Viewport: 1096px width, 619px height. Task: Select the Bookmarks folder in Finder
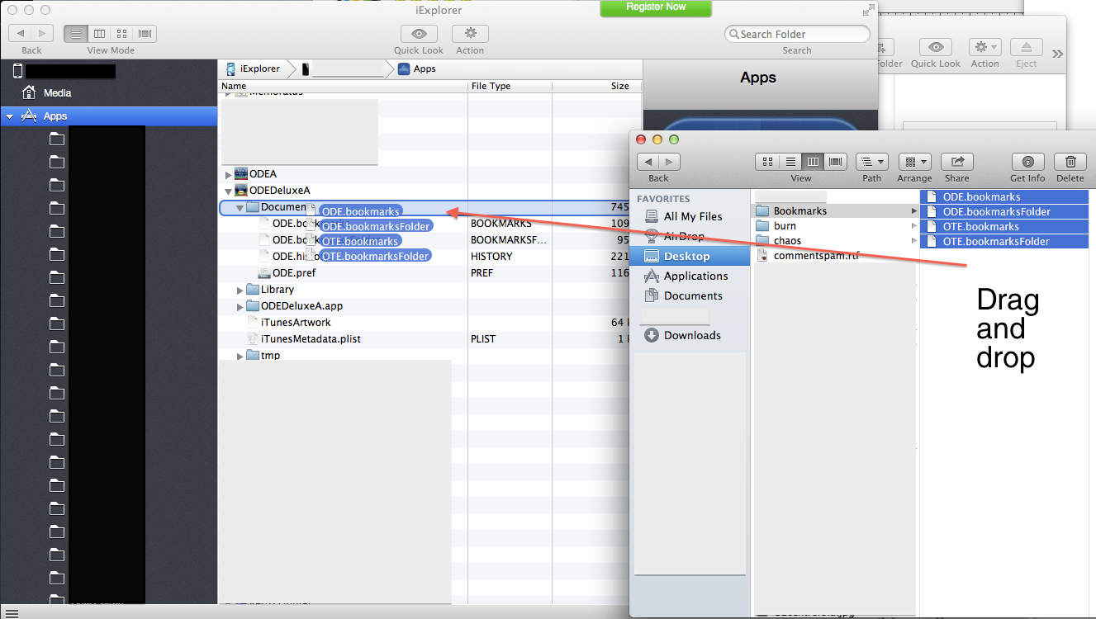(x=835, y=211)
